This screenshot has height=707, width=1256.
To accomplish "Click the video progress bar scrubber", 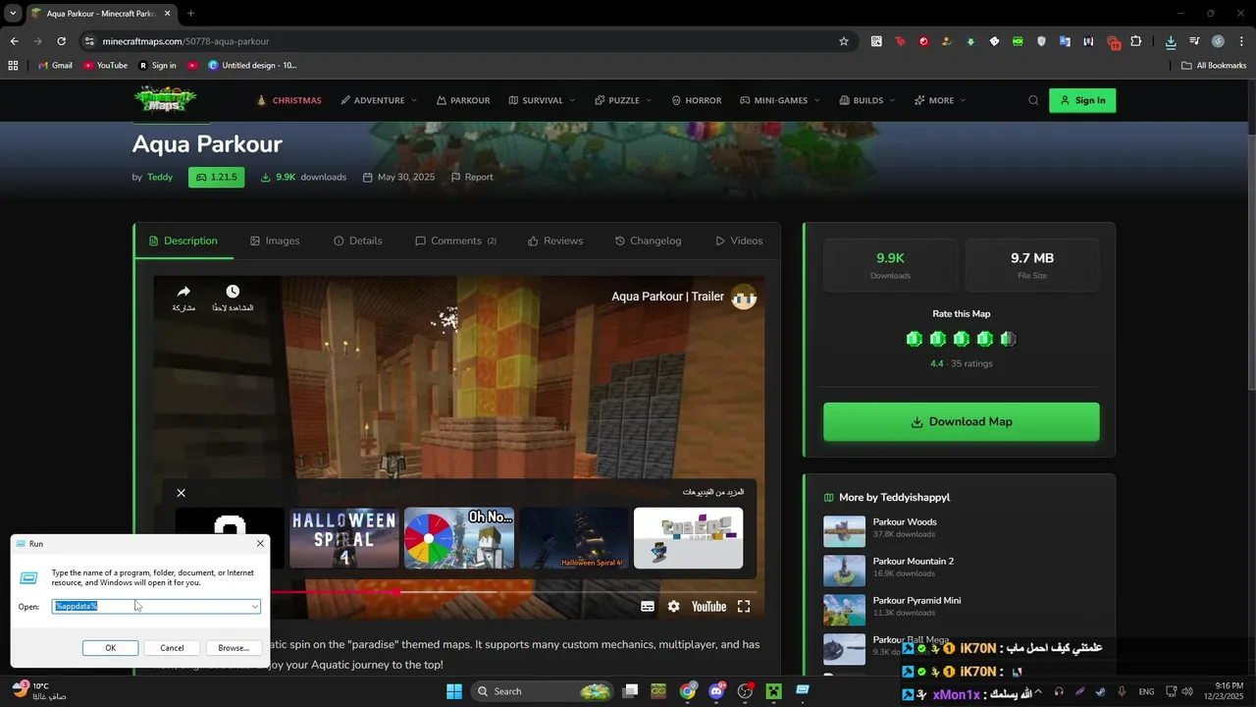I will point(395,591).
